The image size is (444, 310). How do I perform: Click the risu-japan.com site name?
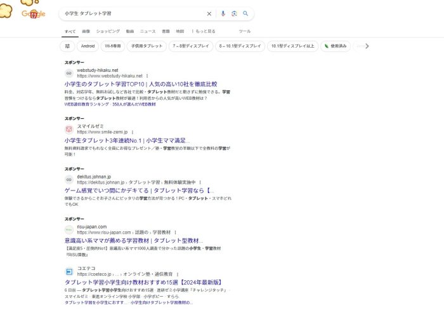pyautogui.click(x=92, y=227)
